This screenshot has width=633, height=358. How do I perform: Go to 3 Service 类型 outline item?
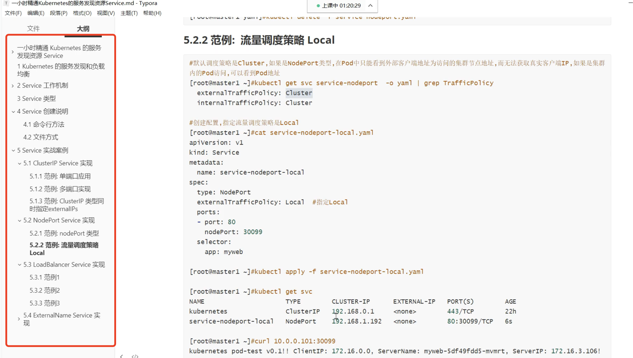pos(36,99)
